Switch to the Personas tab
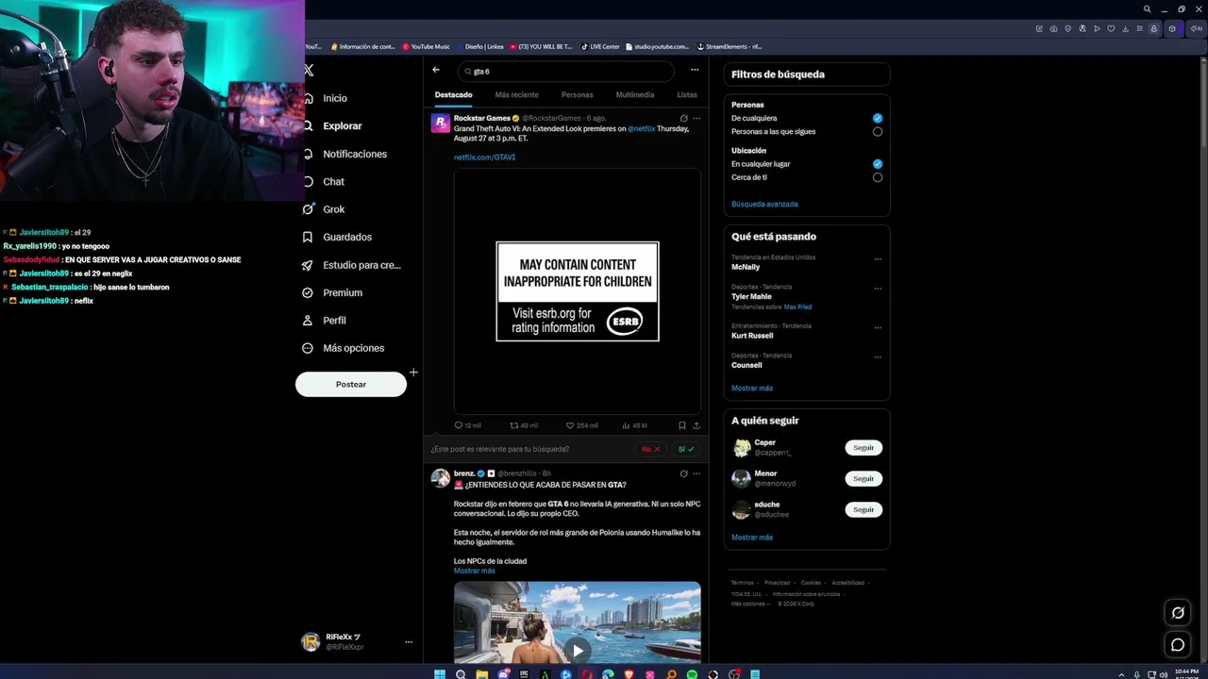 (578, 95)
